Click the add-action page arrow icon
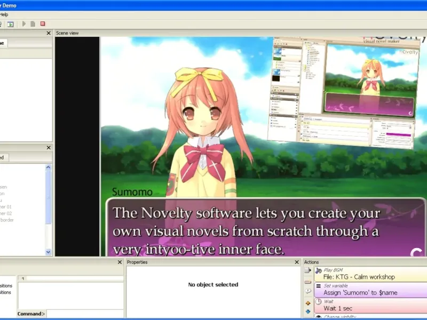This screenshot has width=427, height=320. pyautogui.click(x=308, y=270)
